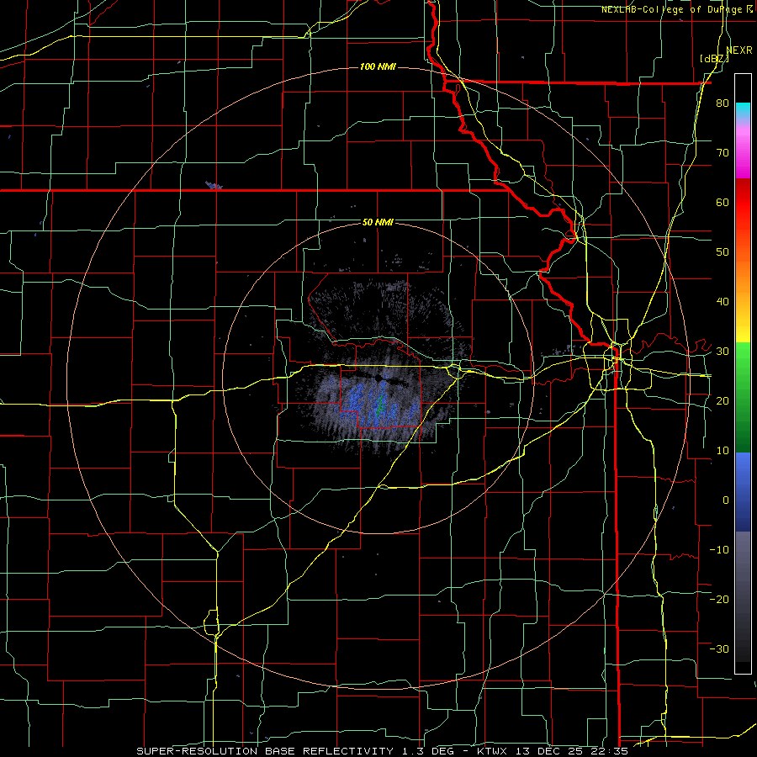The image size is (757, 757).
Task: Click the Super-Resolution Base Reflectivity caption
Action: (383, 751)
